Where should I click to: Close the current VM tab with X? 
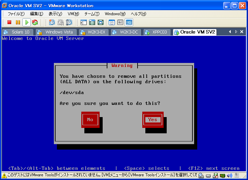pyautogui.click(x=242, y=32)
